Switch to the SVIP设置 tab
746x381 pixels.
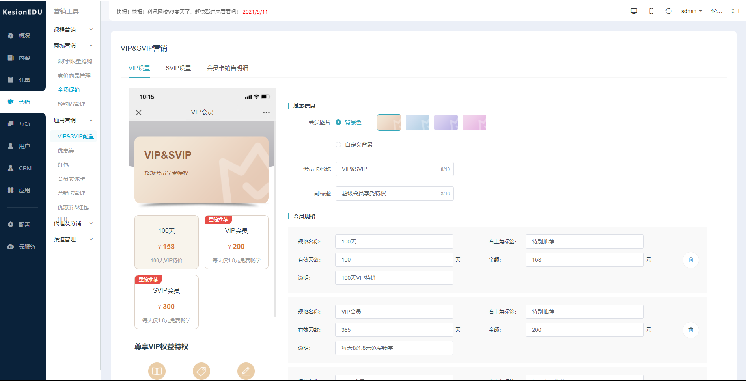[178, 68]
